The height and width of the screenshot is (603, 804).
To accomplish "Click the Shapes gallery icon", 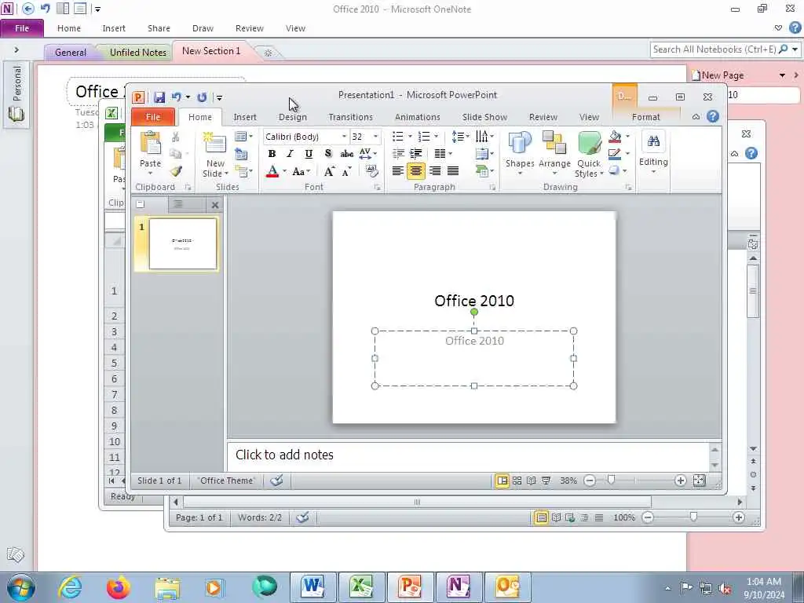I will point(520,143).
